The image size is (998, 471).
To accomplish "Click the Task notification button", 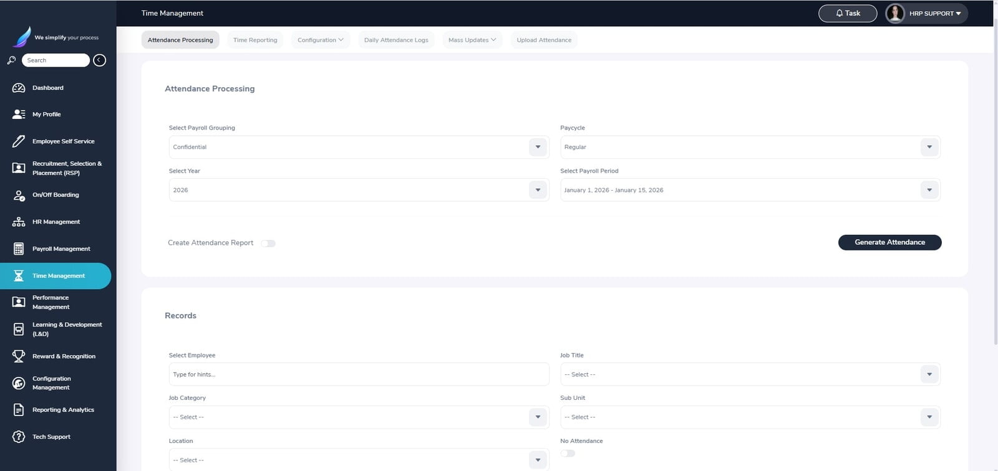I will coord(848,13).
